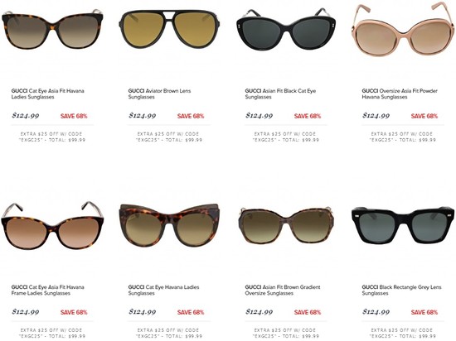Select the Cat Eye Havana Ladies sunglasses image

pyautogui.click(x=169, y=225)
